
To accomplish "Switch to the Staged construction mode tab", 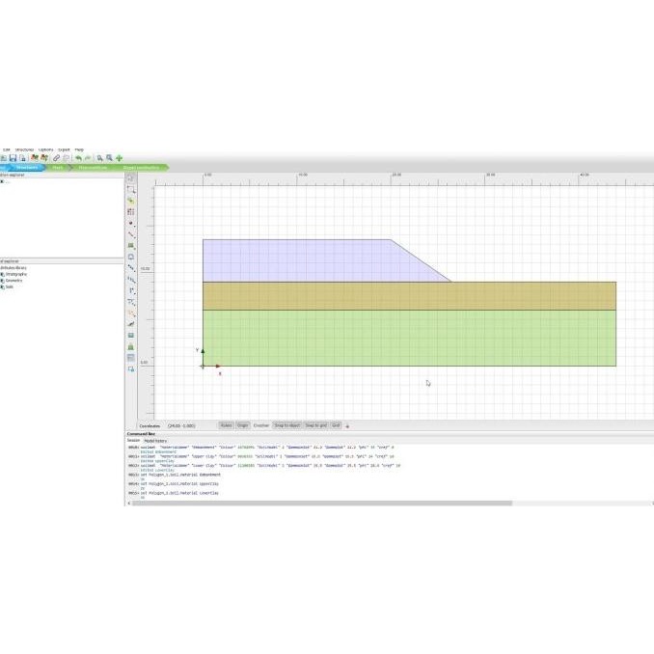I will pyautogui.click(x=142, y=167).
